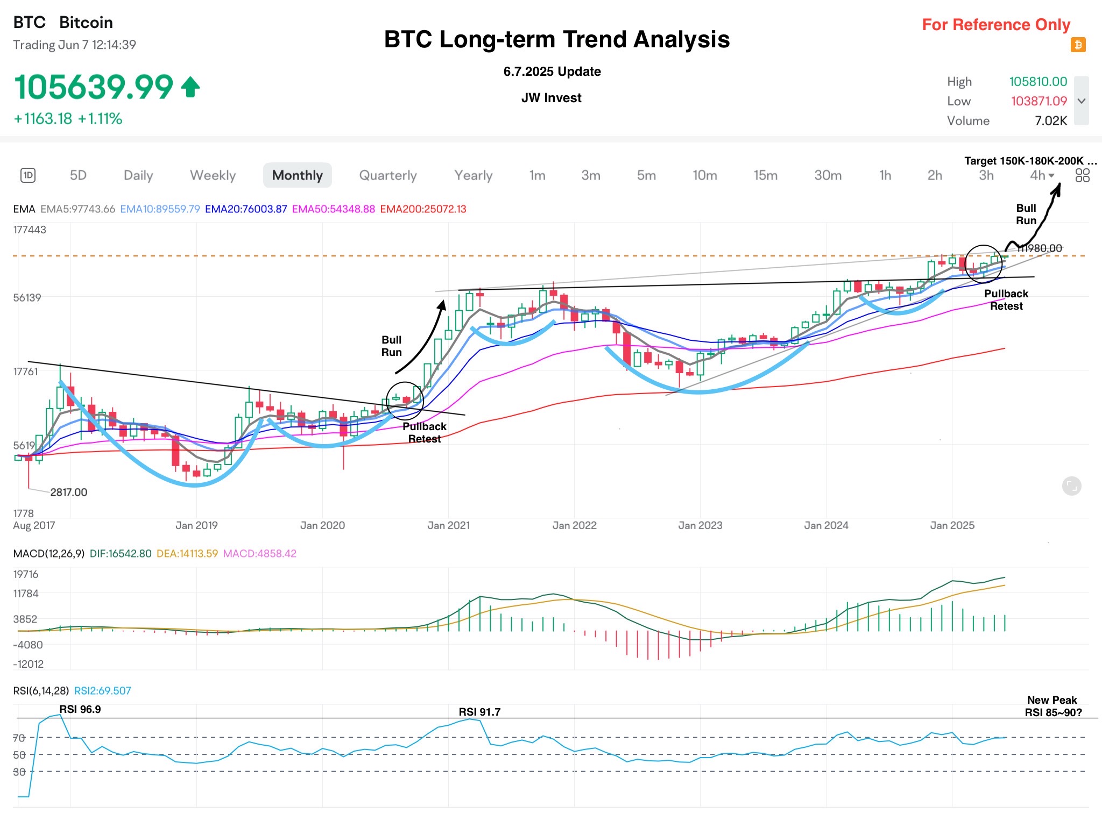Screen dimensions: 1102x821
Task: Expand the High/Low/Volume stats chevron
Action: [x=1082, y=101]
